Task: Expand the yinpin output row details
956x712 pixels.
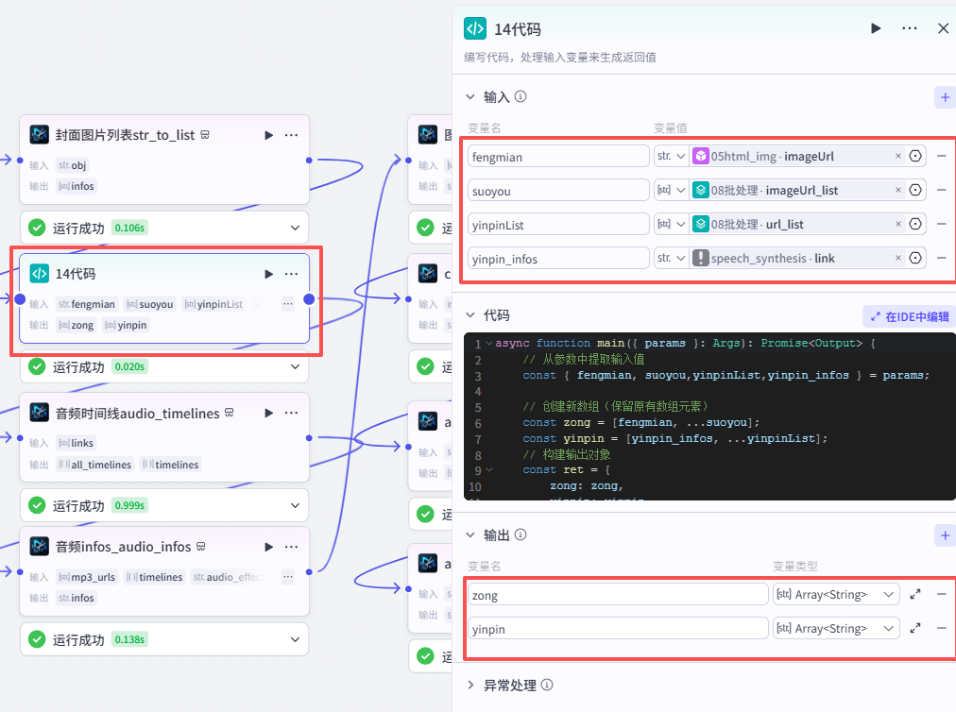Action: (x=915, y=629)
